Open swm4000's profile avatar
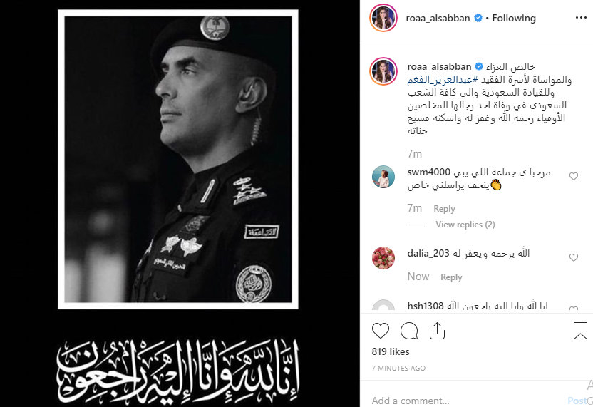Viewport: 593px width, 407px height. [383, 177]
